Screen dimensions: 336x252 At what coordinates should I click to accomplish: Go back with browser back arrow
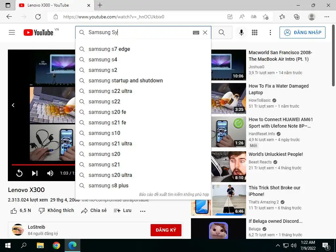(9, 17)
